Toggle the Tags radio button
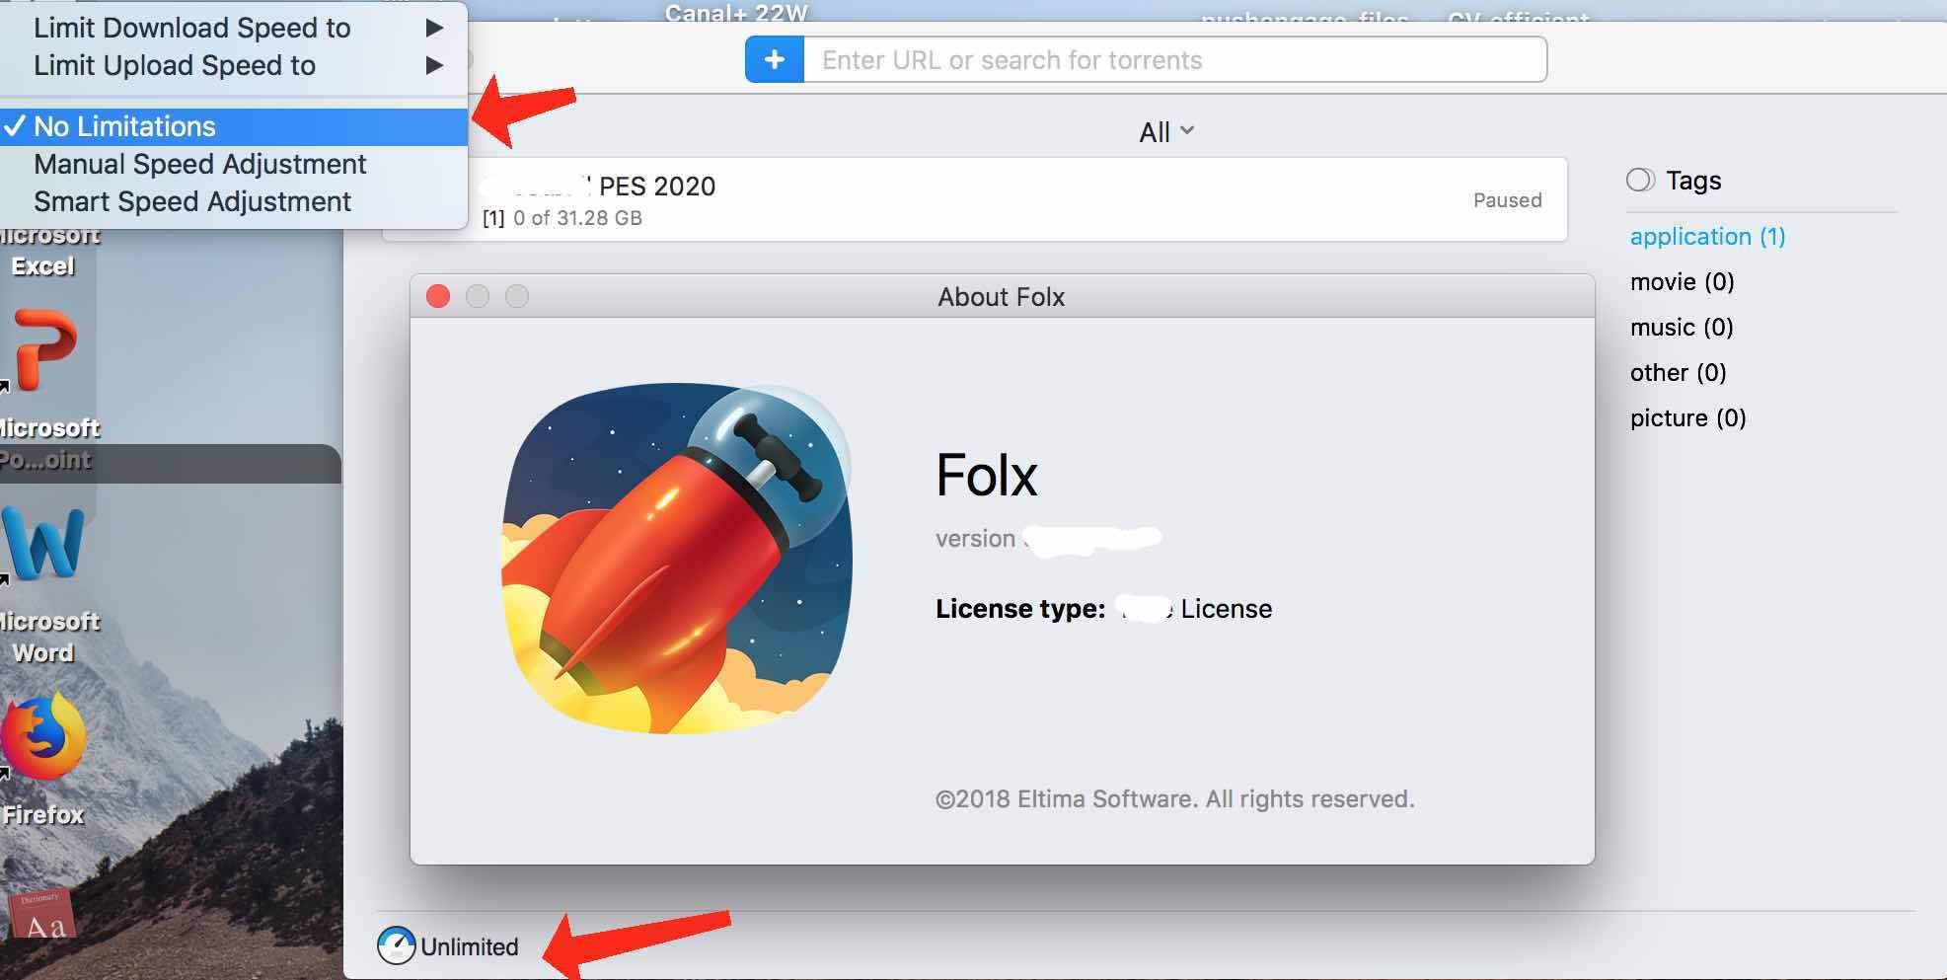This screenshot has height=980, width=1947. 1640,181
